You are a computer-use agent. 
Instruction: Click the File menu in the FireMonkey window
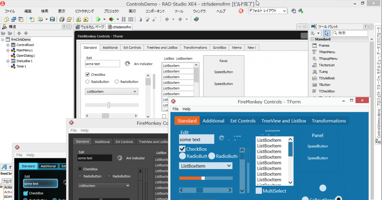[175, 109]
